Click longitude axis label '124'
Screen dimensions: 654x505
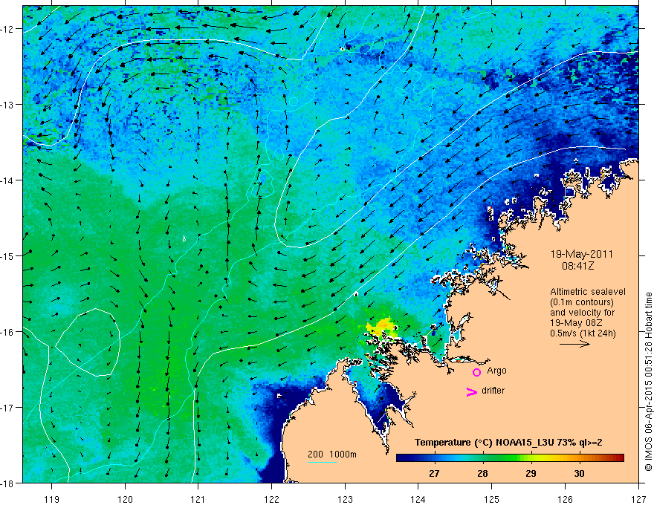click(x=418, y=499)
